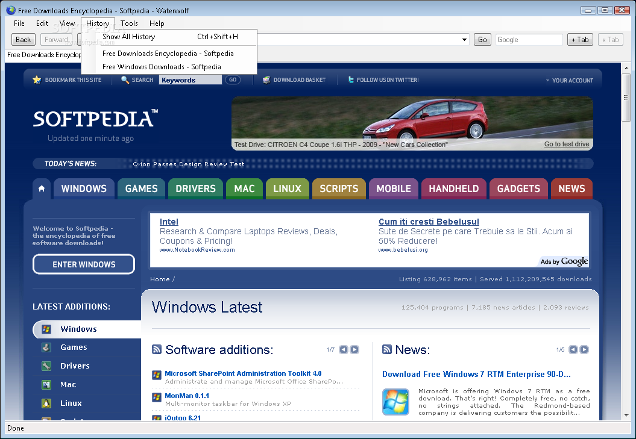Expand the Your Account menu
This screenshot has width=636, height=439.
click(570, 80)
